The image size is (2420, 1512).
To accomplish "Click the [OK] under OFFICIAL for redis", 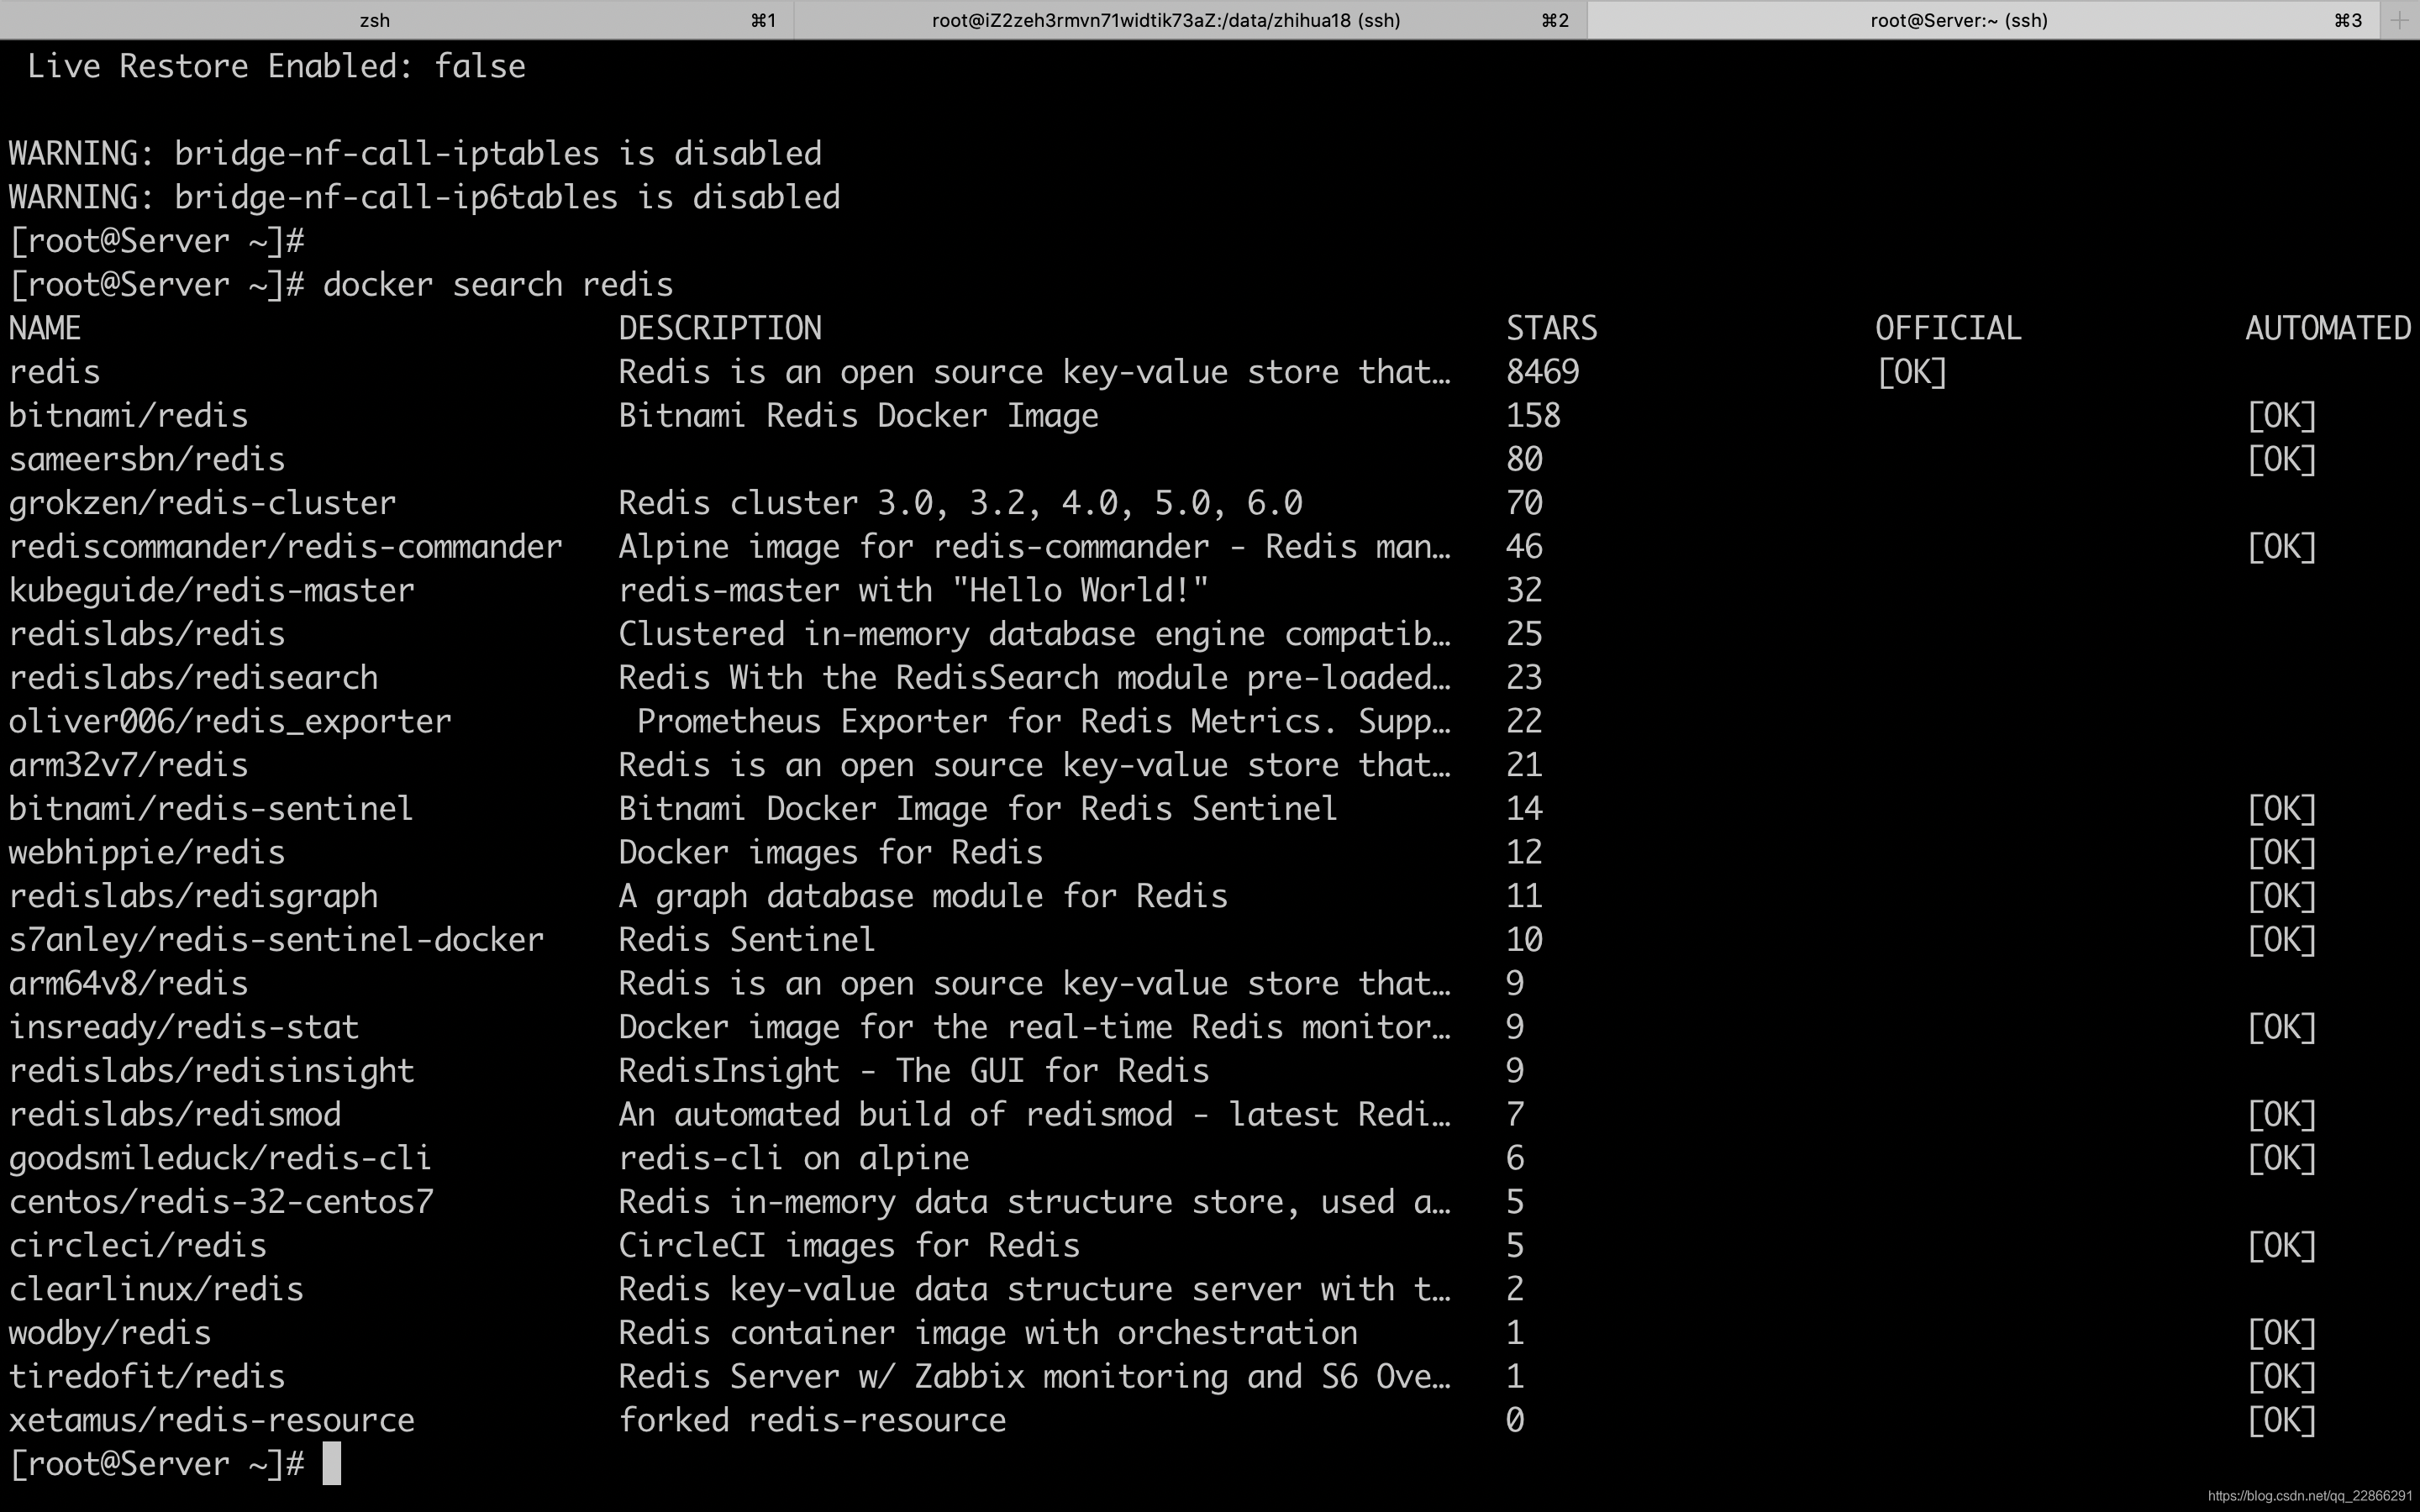I will click(1912, 372).
